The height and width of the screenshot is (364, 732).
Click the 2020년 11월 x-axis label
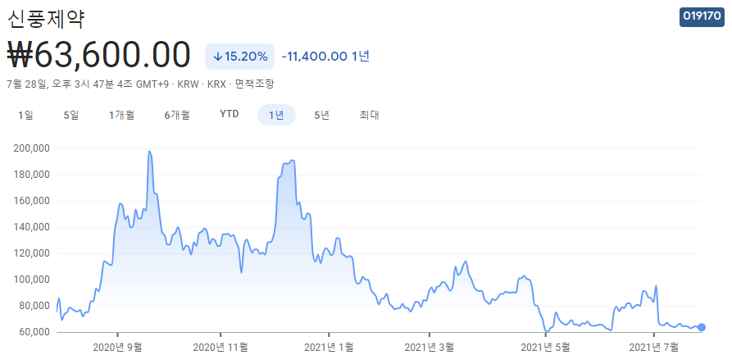point(221,348)
